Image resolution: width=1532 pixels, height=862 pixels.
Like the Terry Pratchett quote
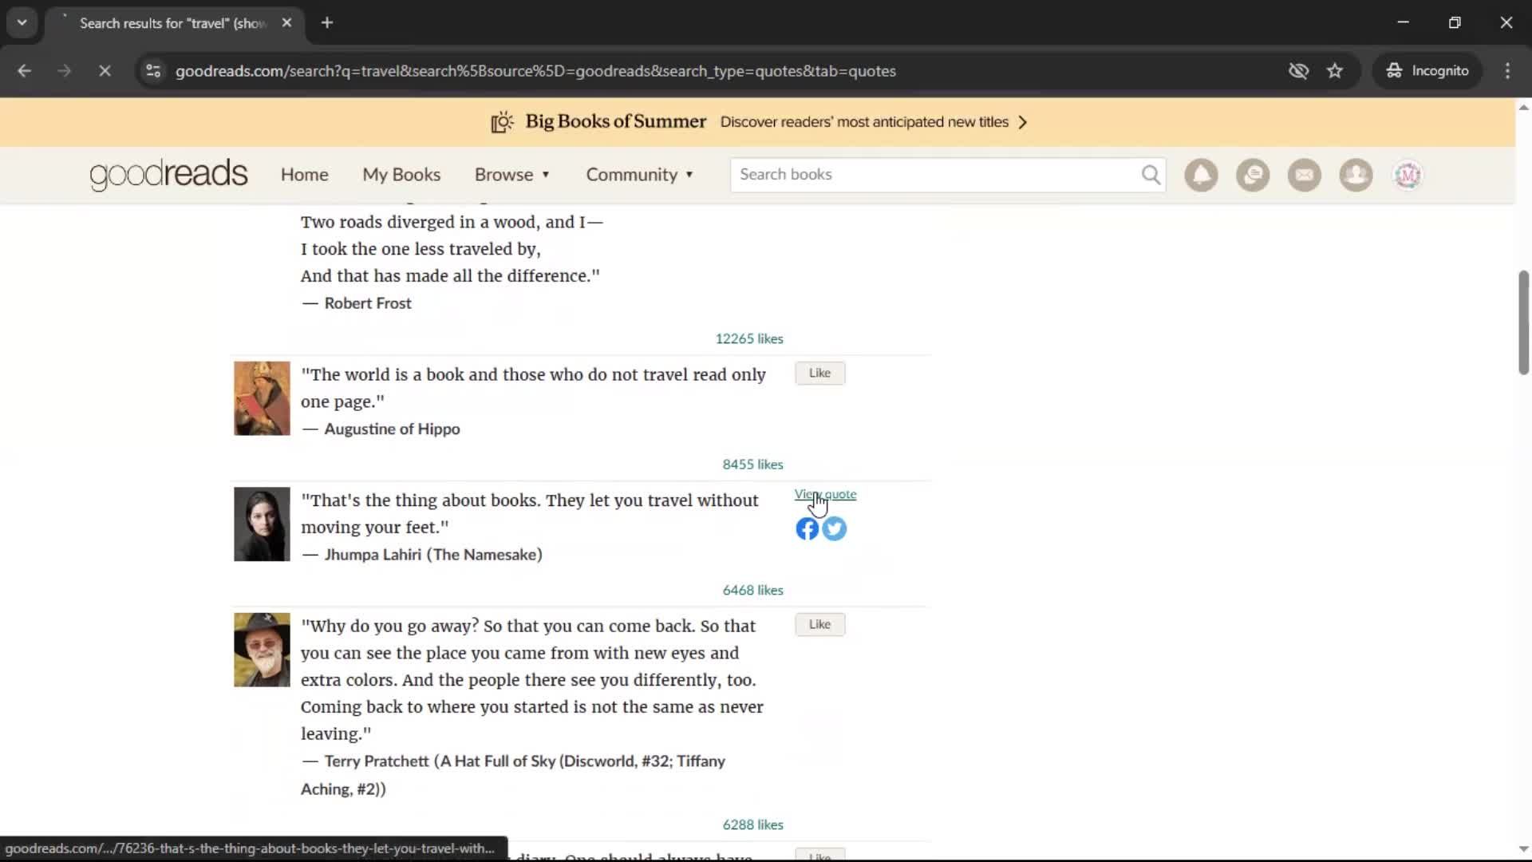819,624
